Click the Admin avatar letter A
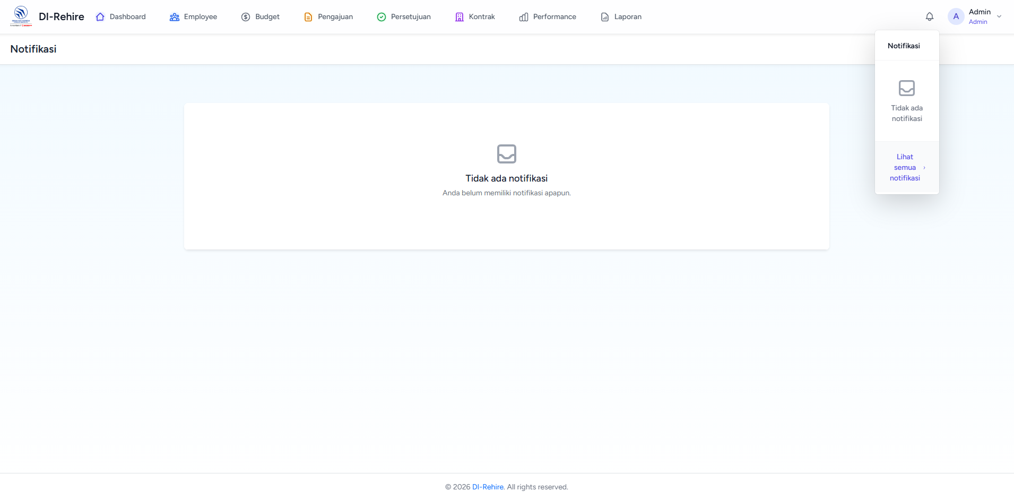Image resolution: width=1014 pixels, height=500 pixels. pos(956,16)
